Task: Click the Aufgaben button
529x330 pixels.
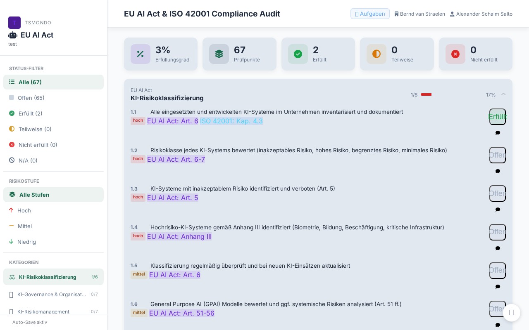Action: (x=370, y=14)
